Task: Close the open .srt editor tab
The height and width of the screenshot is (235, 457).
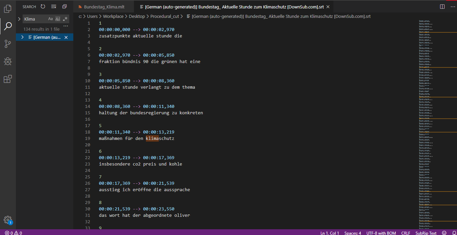Action: [327, 7]
